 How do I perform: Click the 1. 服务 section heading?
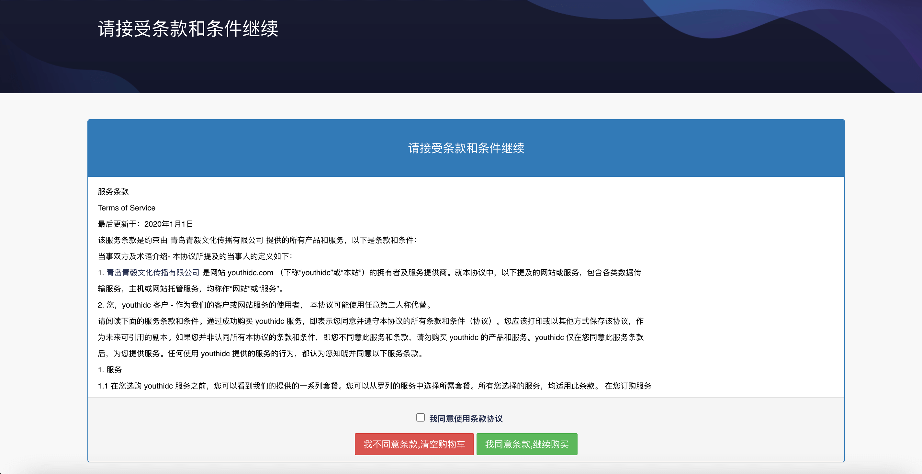click(x=110, y=369)
